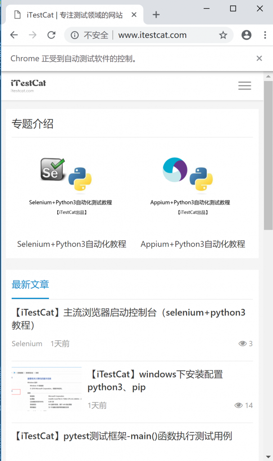The image size is (273, 461).
Task: Click the scrollbar up arrow
Action: (x=268, y=77)
